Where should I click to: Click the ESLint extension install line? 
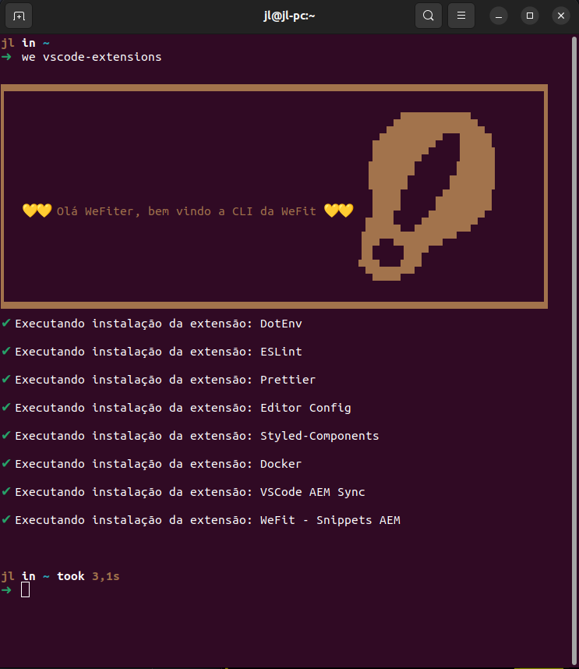click(x=152, y=352)
